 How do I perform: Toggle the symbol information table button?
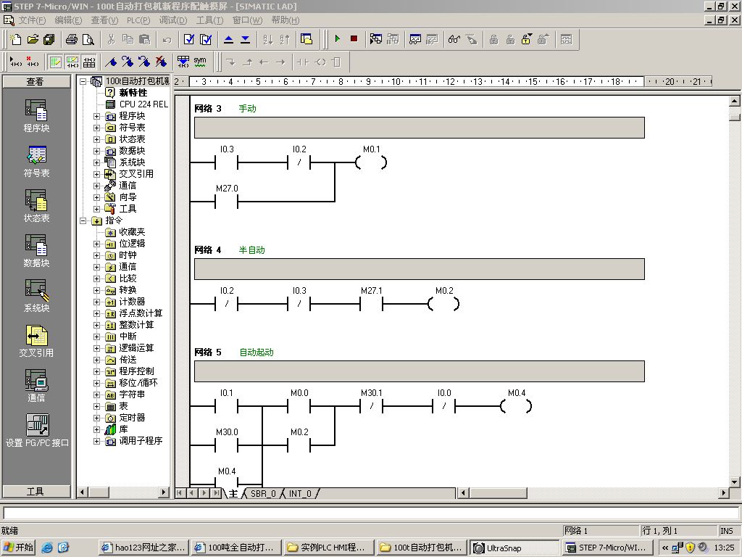89,62
